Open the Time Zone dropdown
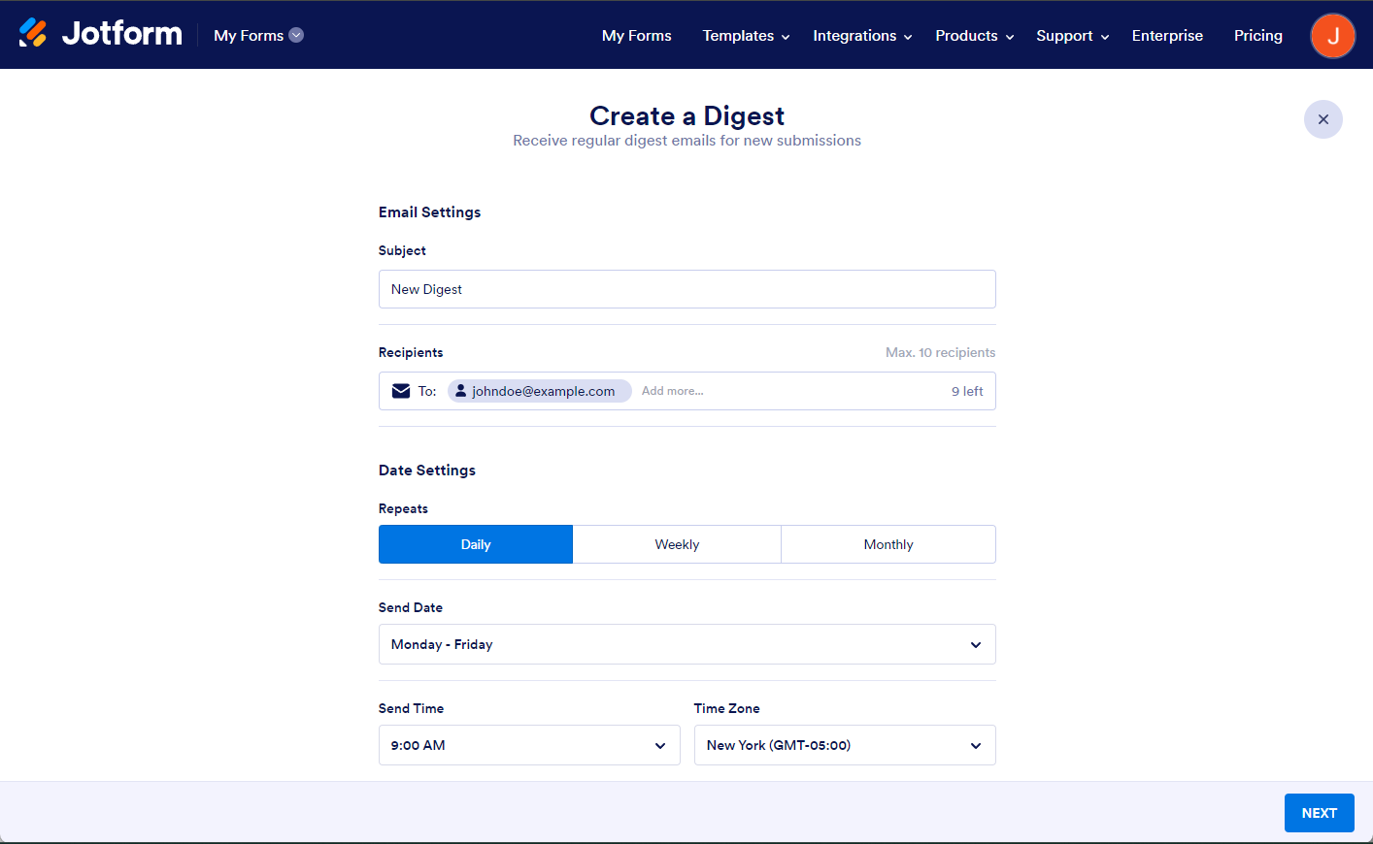 pyautogui.click(x=844, y=745)
